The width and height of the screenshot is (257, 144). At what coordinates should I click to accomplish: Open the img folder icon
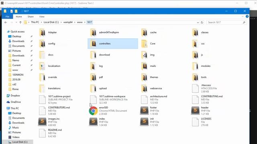click(144, 55)
